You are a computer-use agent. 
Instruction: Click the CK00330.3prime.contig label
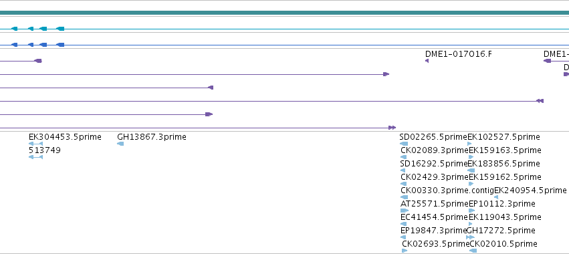pyautogui.click(x=447, y=190)
